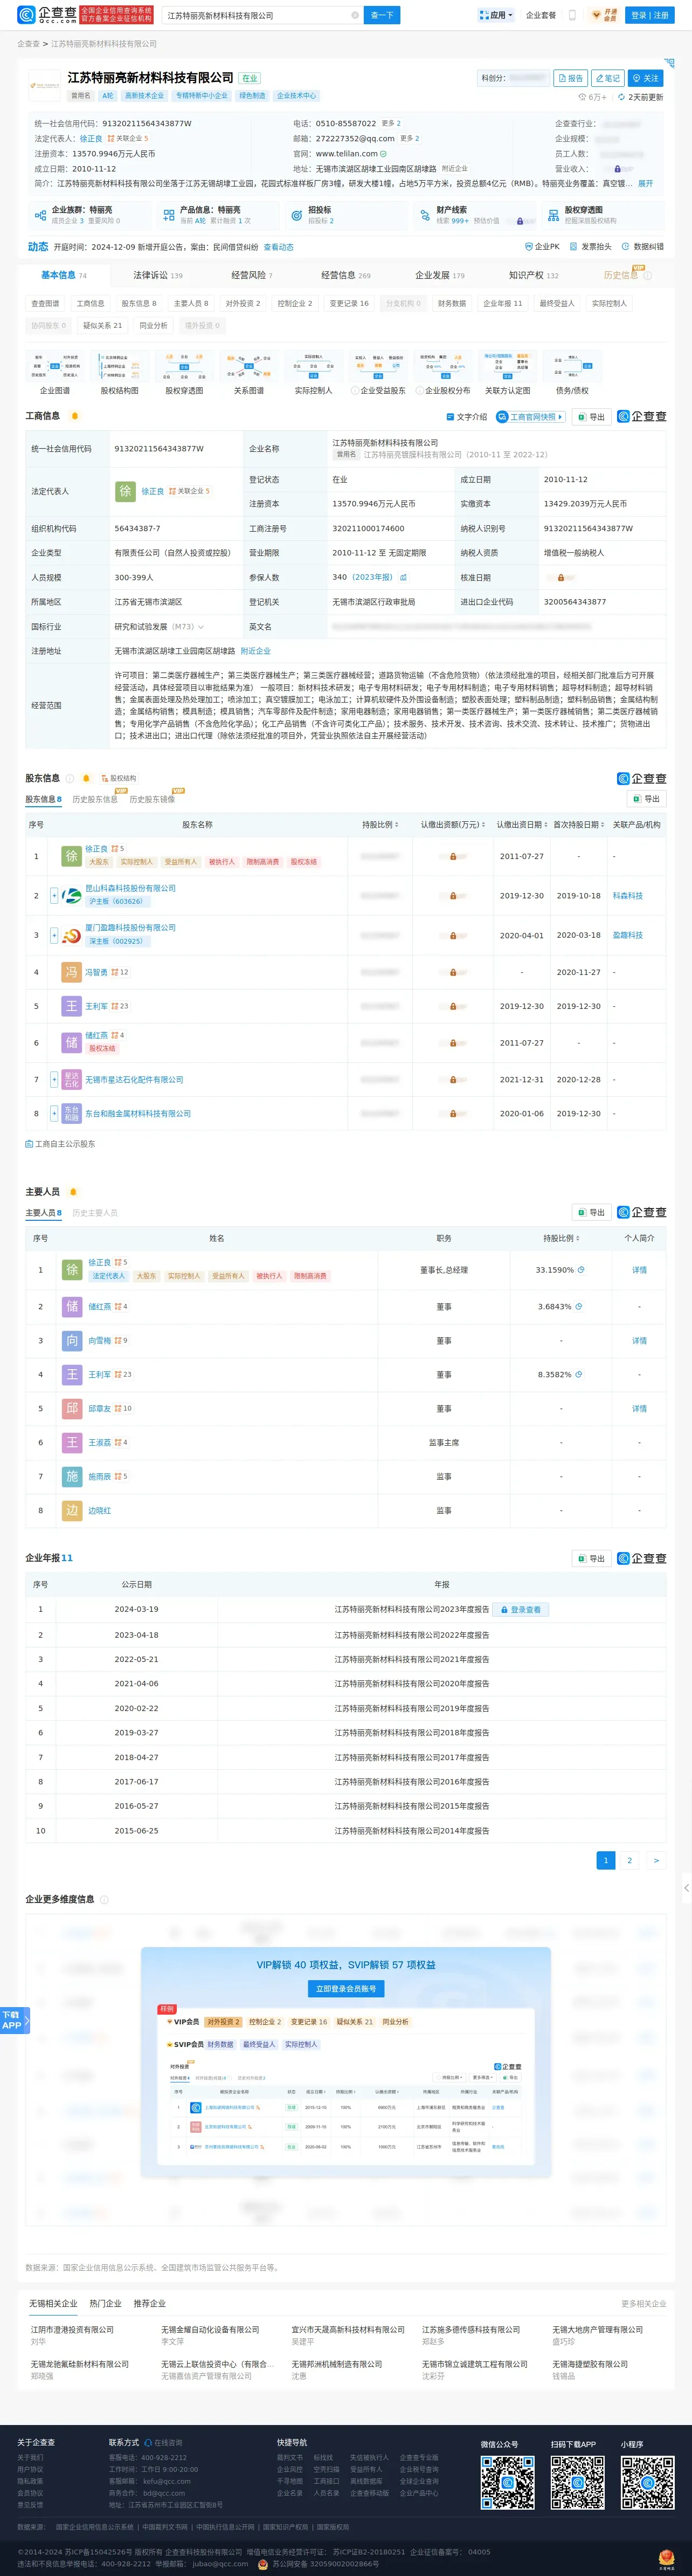Switch to 法律诉讼 tab
Viewport: 692px width, 2576px height.
pos(158,275)
